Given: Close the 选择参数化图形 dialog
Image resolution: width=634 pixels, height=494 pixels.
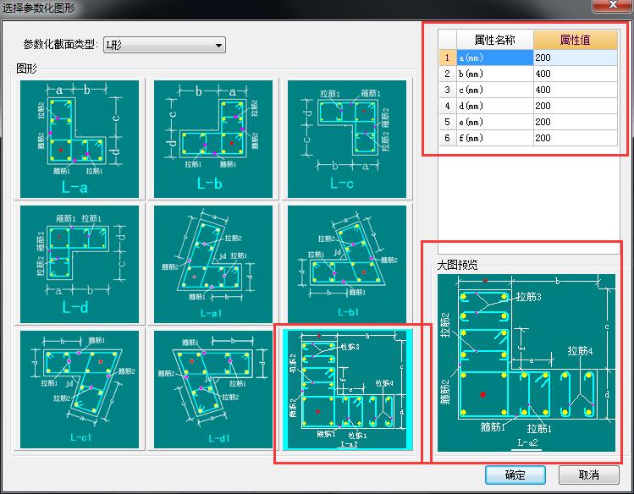Looking at the screenshot, I should (x=613, y=5).
